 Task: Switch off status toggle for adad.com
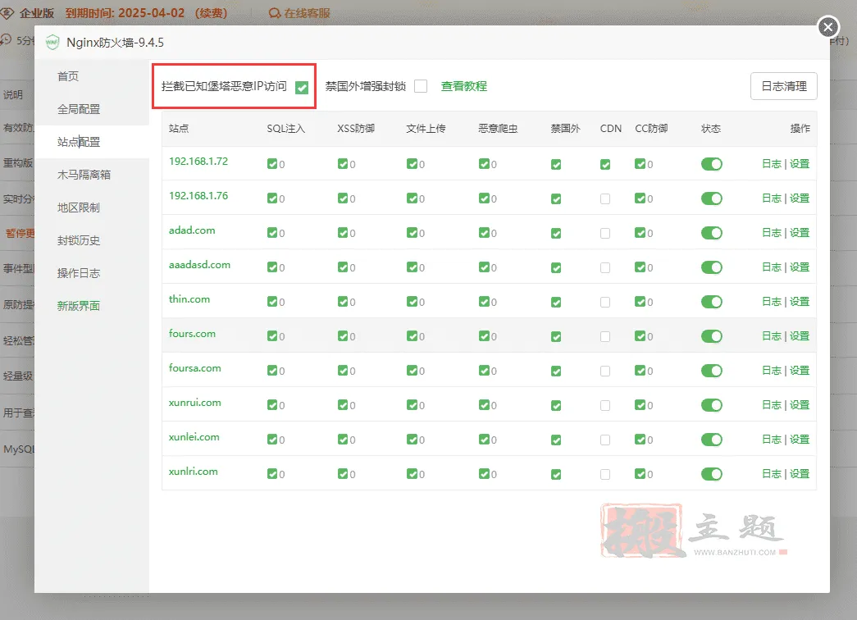pyautogui.click(x=712, y=233)
